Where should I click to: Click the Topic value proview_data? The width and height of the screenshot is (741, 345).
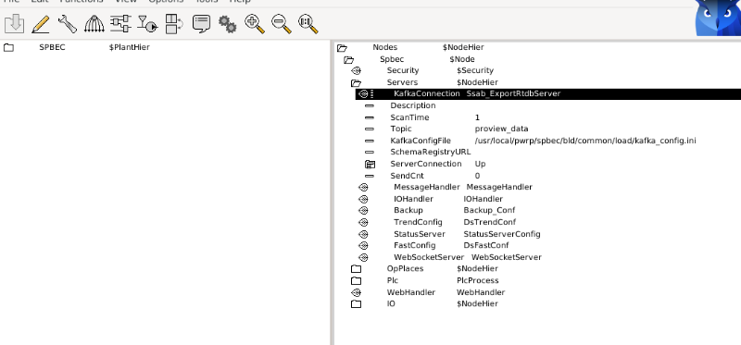(501, 129)
